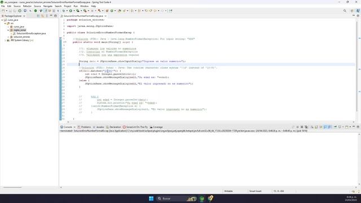Screen dimensions: 361x203
Task: Click the New Java Class toolbar icon
Action: tap(112, 11)
